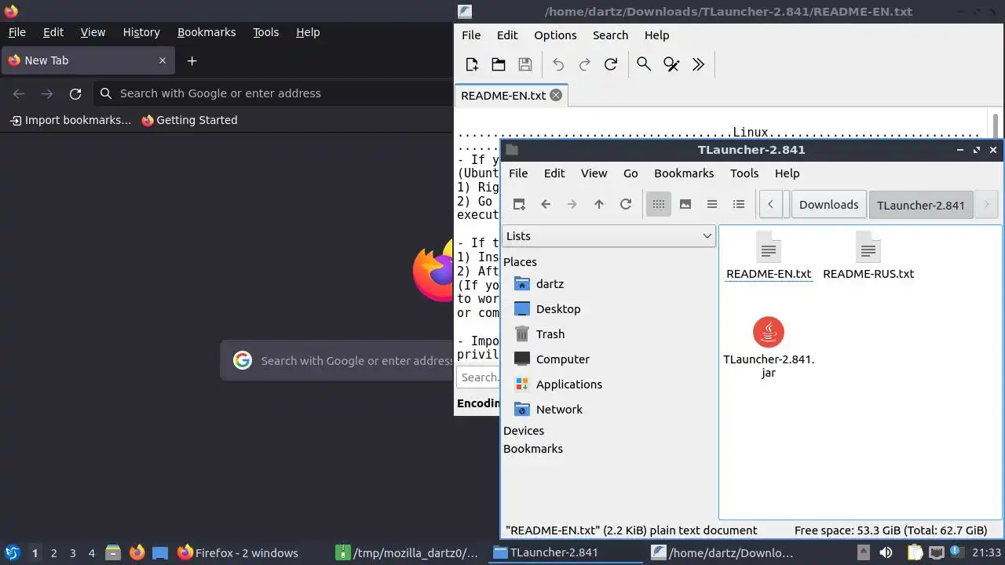
Task: Click the /tmp/mozilla_dartz0 taskbar entry
Action: [408, 552]
